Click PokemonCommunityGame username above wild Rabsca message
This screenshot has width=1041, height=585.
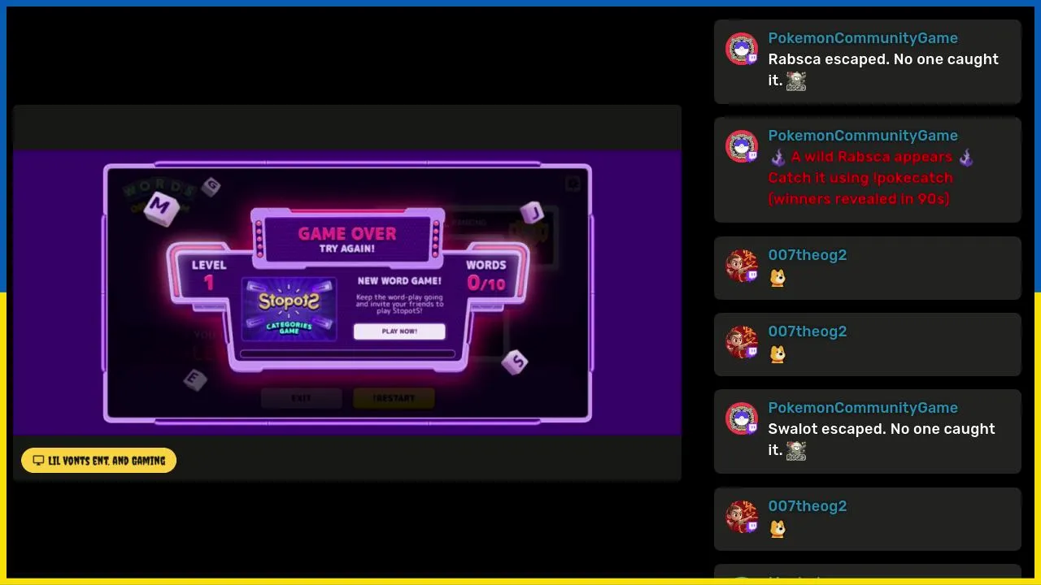click(x=863, y=136)
